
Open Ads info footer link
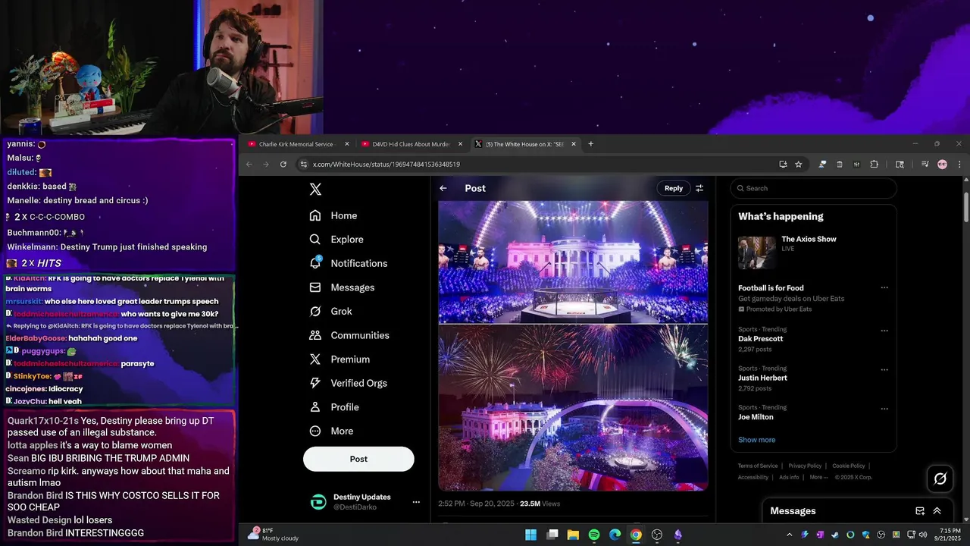click(789, 477)
